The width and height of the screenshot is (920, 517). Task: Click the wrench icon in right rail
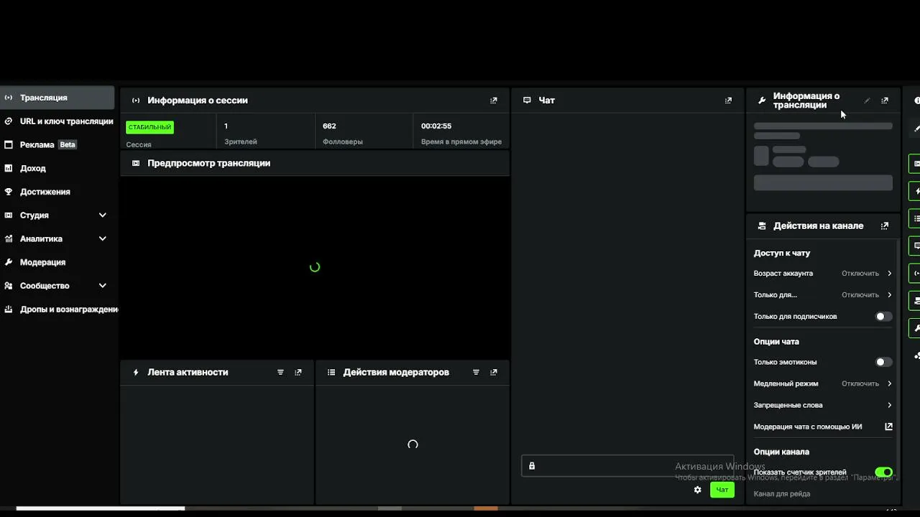(x=916, y=327)
